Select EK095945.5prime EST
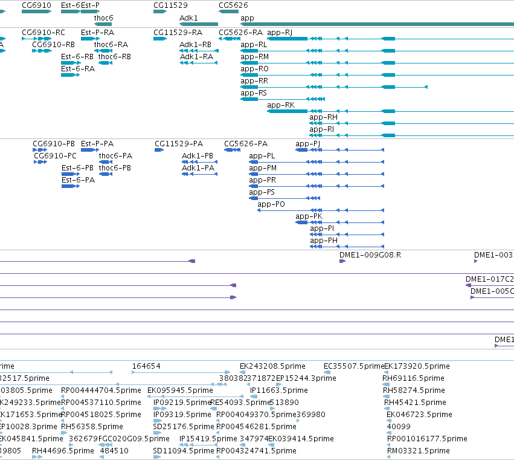The width and height of the screenshot is (514, 460). click(x=196, y=397)
